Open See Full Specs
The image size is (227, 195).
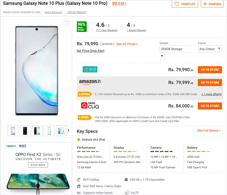click(x=209, y=131)
